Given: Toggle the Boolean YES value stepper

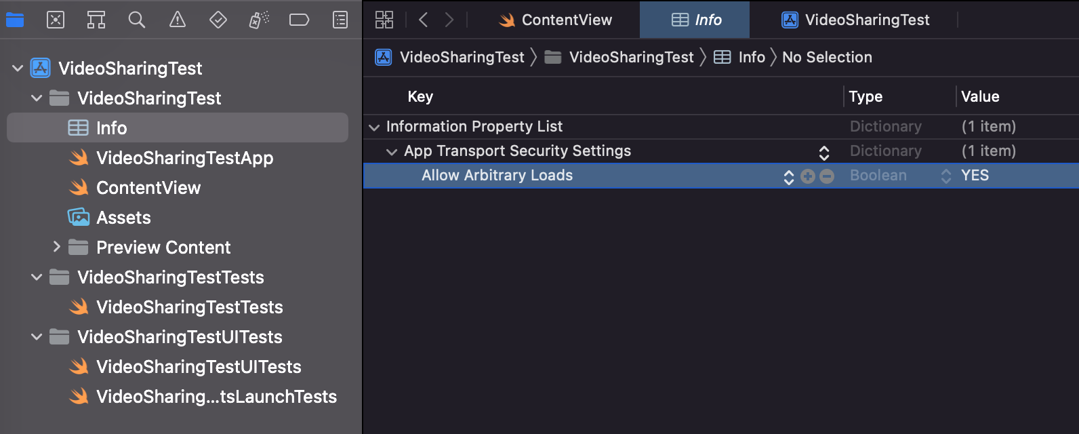Looking at the screenshot, I should (946, 176).
